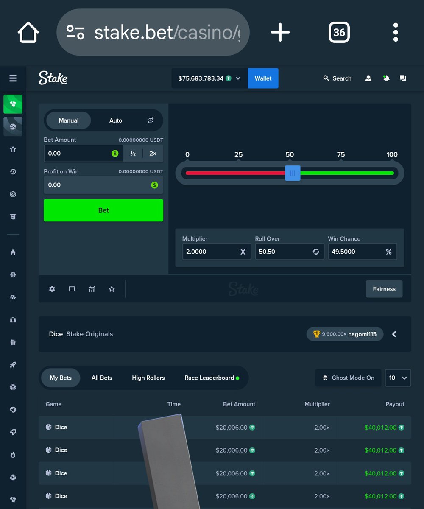Open the live stats chart icon
The height and width of the screenshot is (509, 424).
pyautogui.click(x=92, y=289)
